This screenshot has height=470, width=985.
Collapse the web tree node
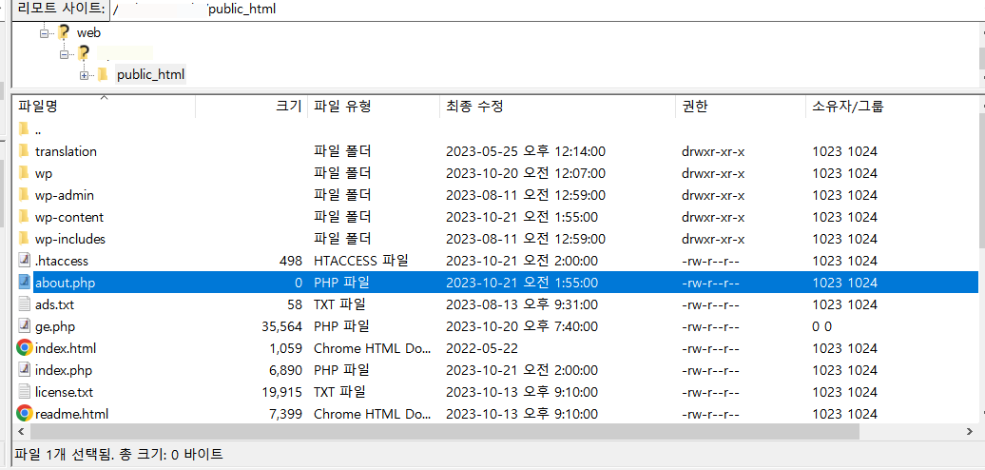coord(44,32)
